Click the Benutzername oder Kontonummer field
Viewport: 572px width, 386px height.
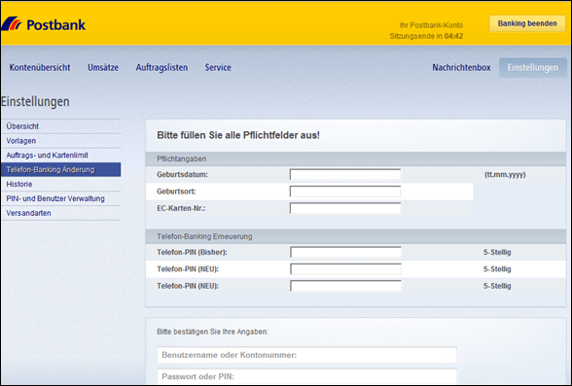[x=306, y=355]
